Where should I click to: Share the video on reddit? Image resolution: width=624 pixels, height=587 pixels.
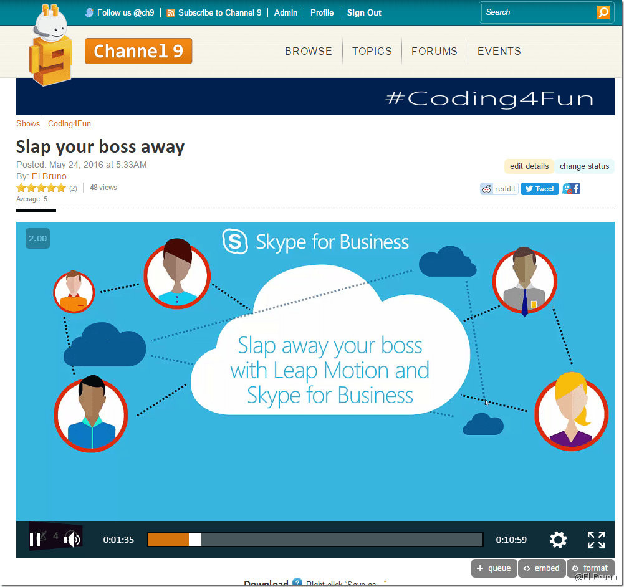499,189
